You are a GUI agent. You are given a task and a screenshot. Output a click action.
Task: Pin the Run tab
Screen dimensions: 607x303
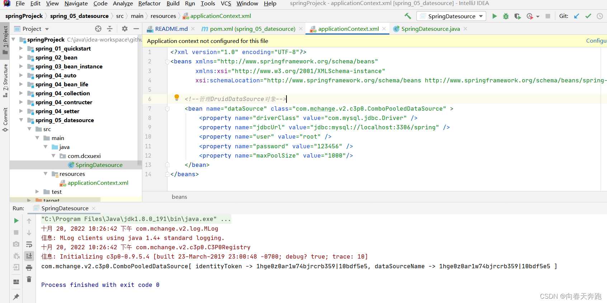(16, 297)
